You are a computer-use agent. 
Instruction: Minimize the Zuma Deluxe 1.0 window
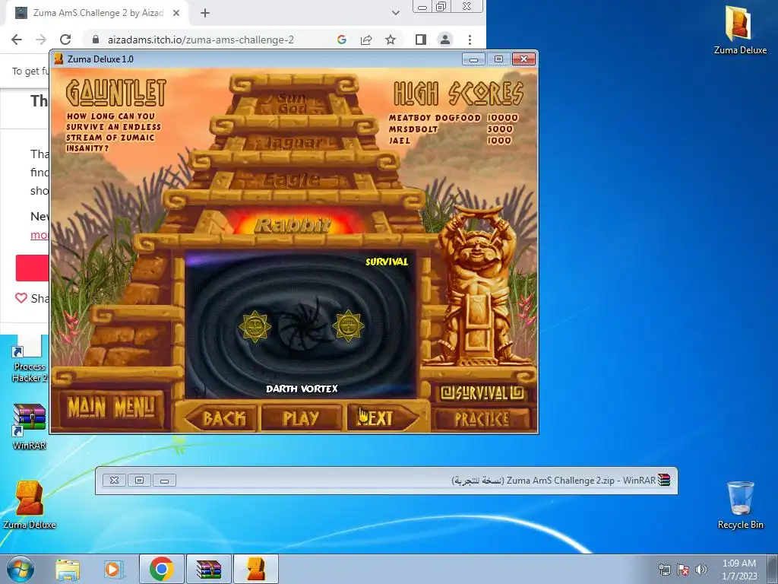[x=473, y=59]
